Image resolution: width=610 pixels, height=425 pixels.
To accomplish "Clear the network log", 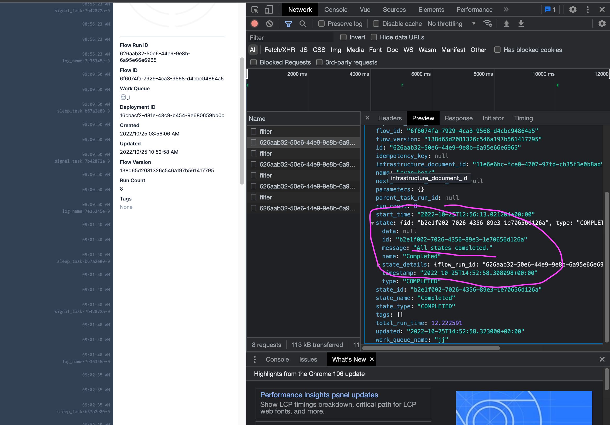I will pyautogui.click(x=269, y=24).
